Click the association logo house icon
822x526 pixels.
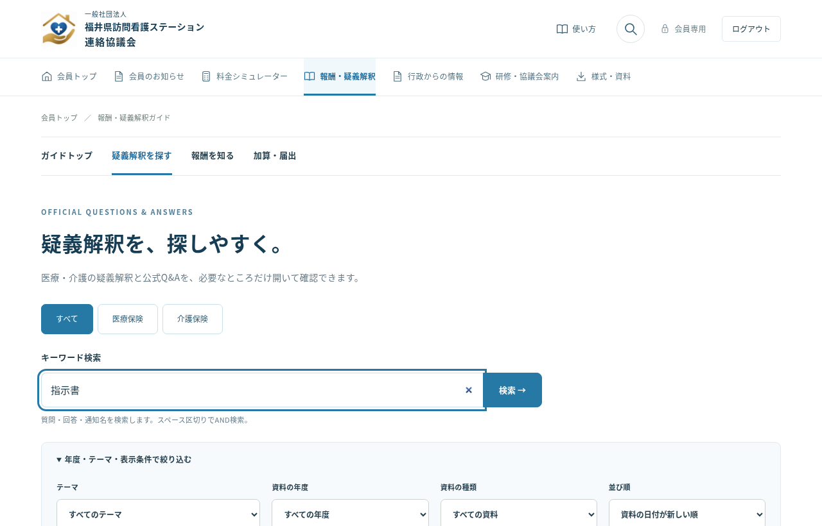(59, 29)
